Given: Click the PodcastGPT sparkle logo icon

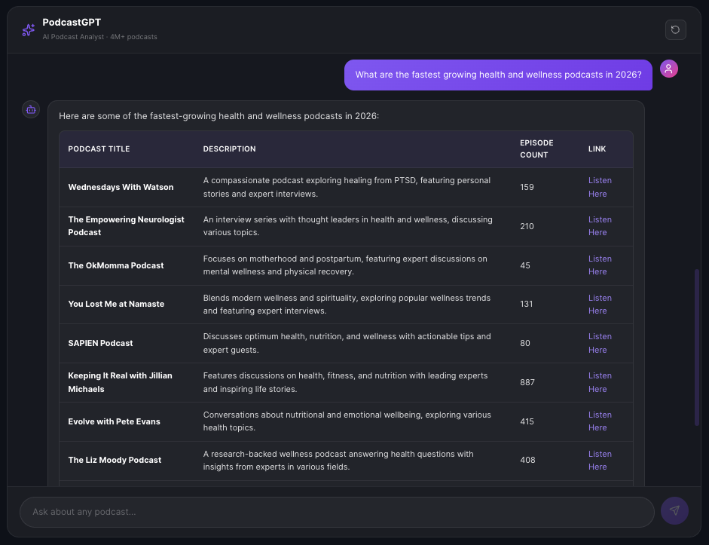Looking at the screenshot, I should (28, 29).
